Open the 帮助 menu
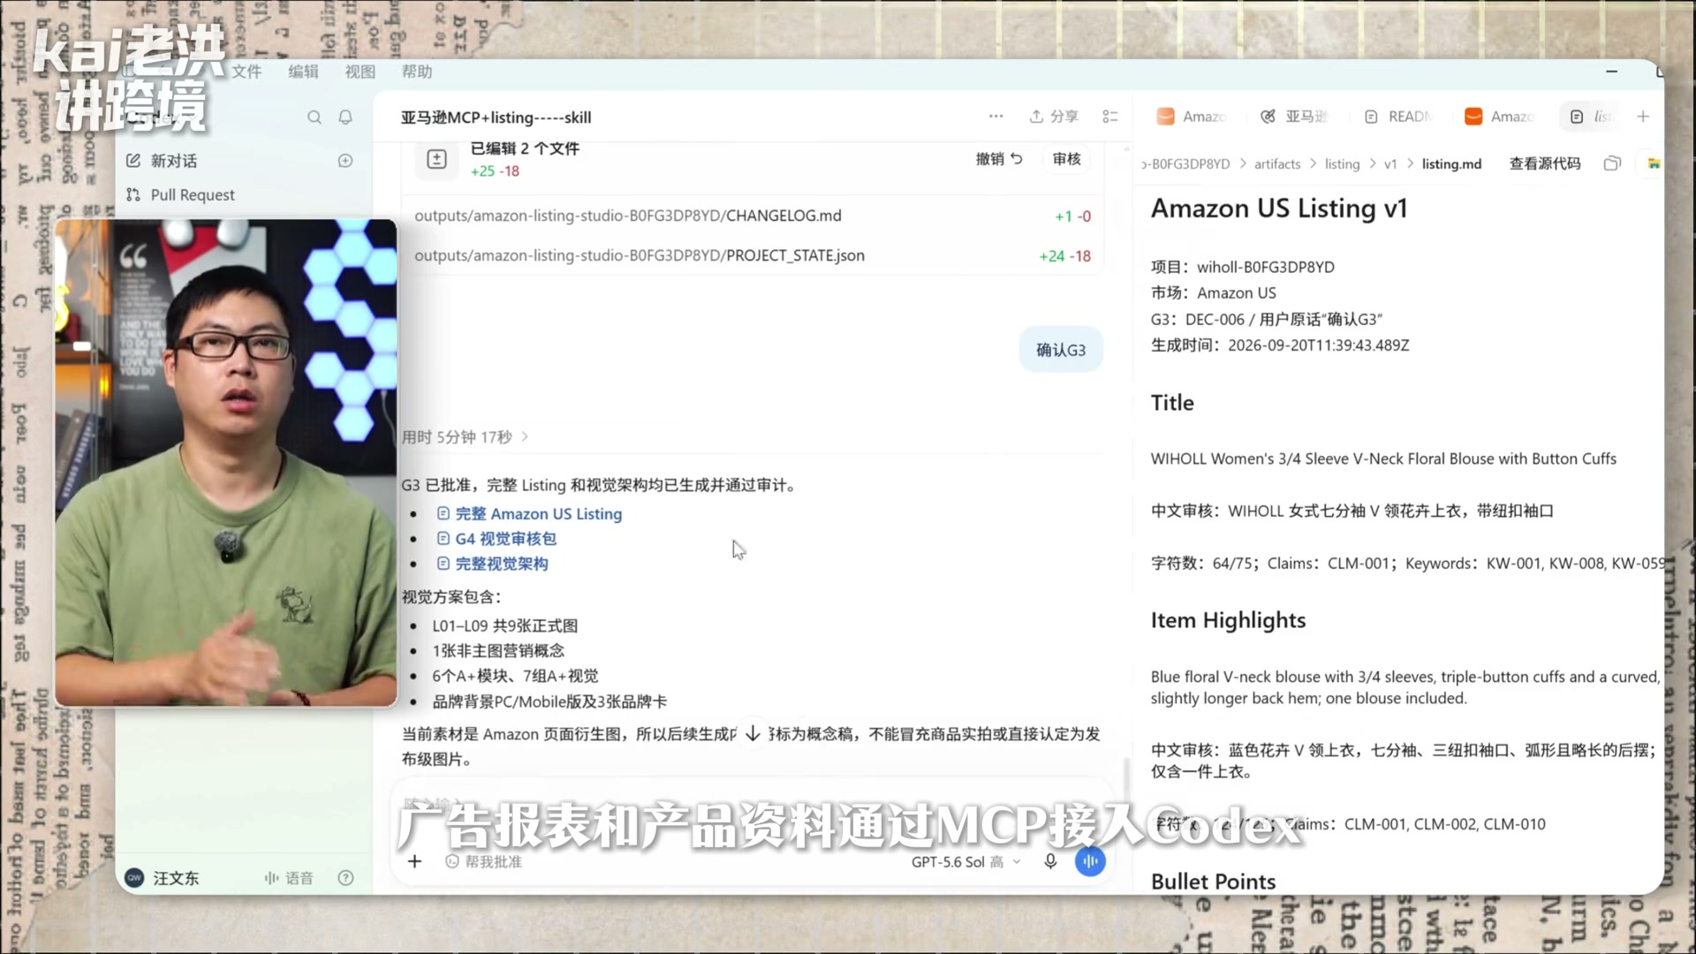 point(416,72)
